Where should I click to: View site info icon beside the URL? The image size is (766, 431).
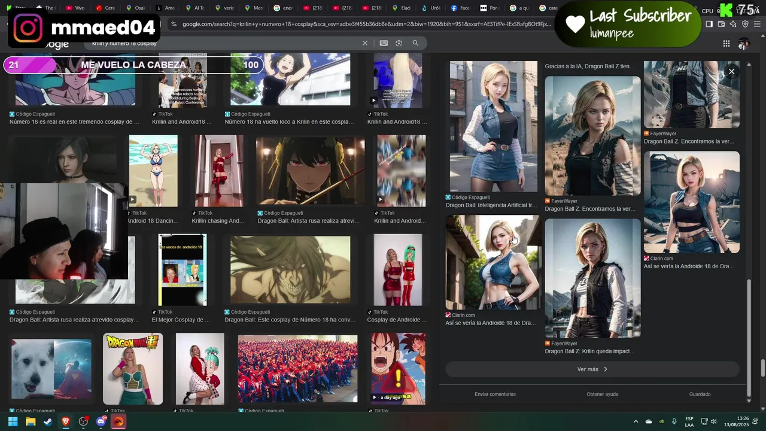click(x=174, y=24)
